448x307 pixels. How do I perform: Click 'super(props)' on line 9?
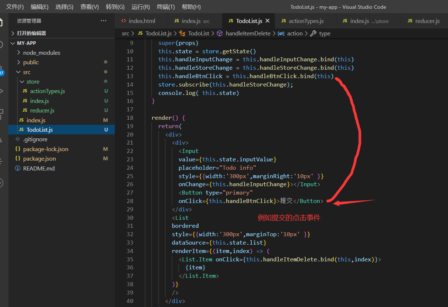[x=178, y=43]
